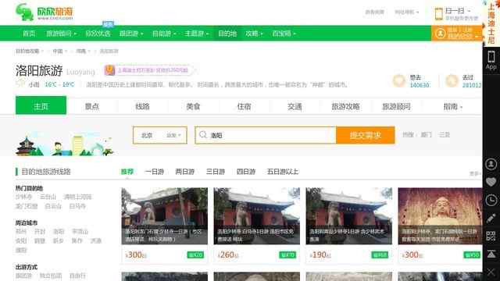Select the 三日游 route filter tab
The width and height of the screenshot is (500, 281).
click(216, 172)
